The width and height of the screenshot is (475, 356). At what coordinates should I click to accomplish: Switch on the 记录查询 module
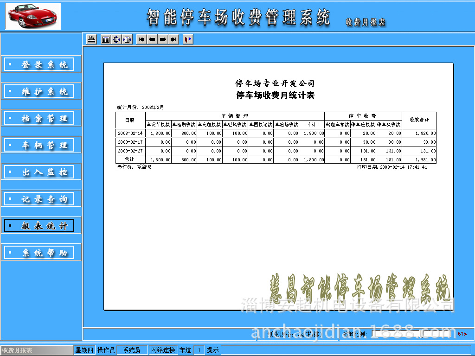tap(41, 198)
